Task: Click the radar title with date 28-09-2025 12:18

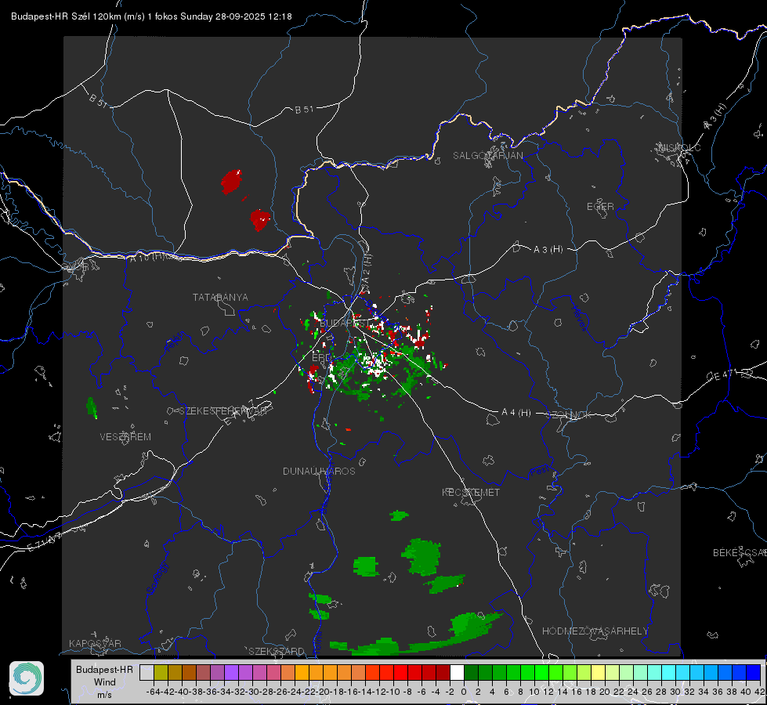Action: tap(152, 16)
